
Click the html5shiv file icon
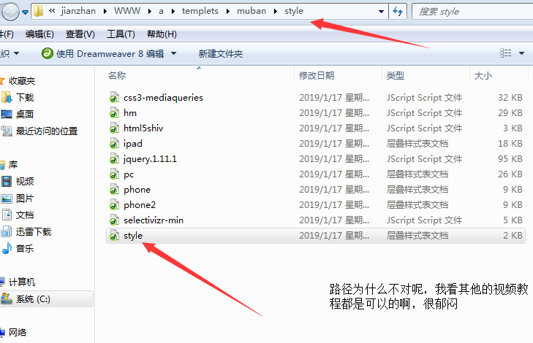[x=114, y=128]
